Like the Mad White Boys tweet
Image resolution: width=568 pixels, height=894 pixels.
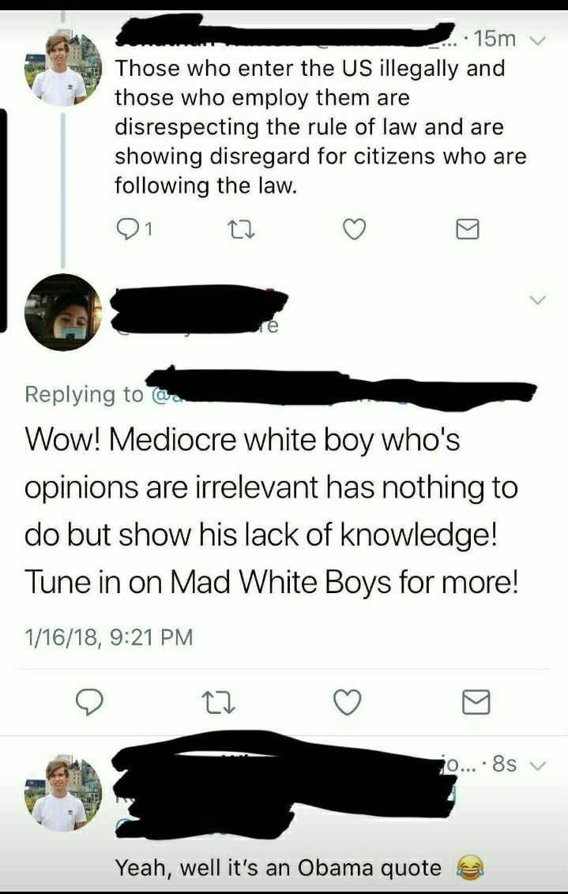click(x=348, y=702)
